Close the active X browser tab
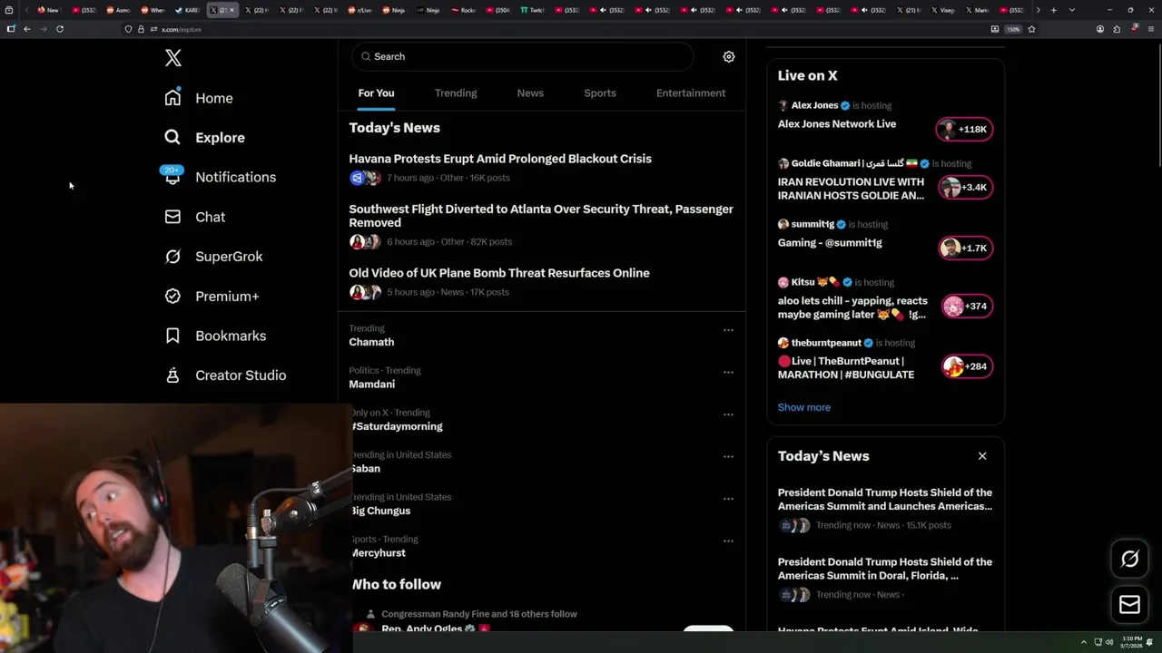Screen dimensions: 1162x653 coord(232,10)
